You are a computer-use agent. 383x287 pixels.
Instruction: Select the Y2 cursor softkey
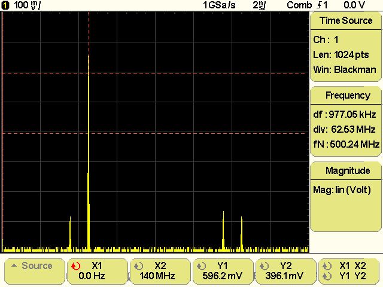[286, 271]
